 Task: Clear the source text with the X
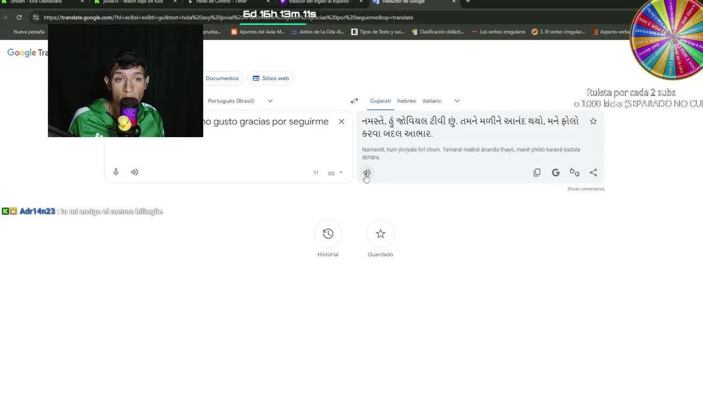(341, 121)
